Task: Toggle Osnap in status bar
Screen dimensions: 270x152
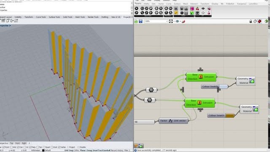Action: 89,150
